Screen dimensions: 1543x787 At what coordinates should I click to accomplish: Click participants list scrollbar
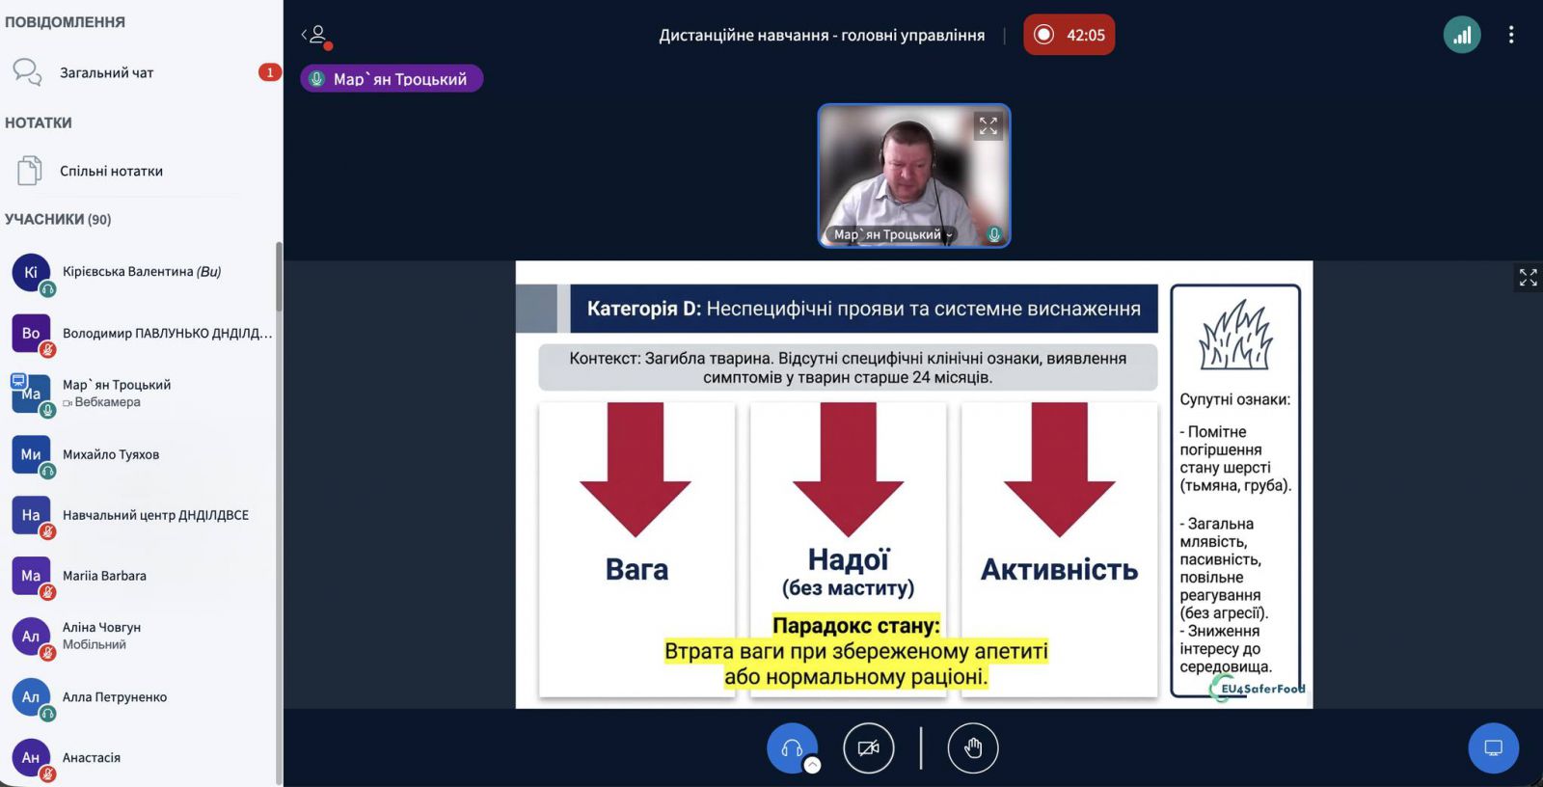pos(279,280)
